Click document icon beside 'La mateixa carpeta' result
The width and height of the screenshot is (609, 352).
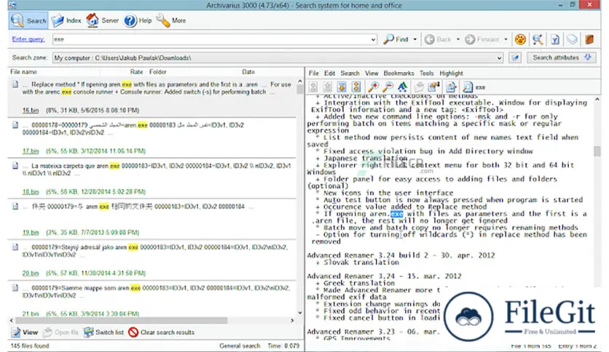15,166
